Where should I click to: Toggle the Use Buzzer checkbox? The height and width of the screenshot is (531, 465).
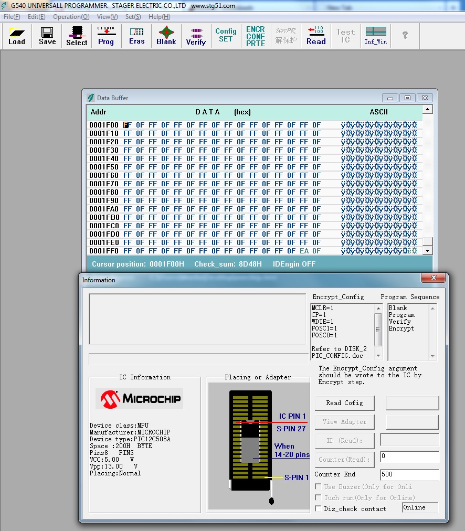[319, 486]
